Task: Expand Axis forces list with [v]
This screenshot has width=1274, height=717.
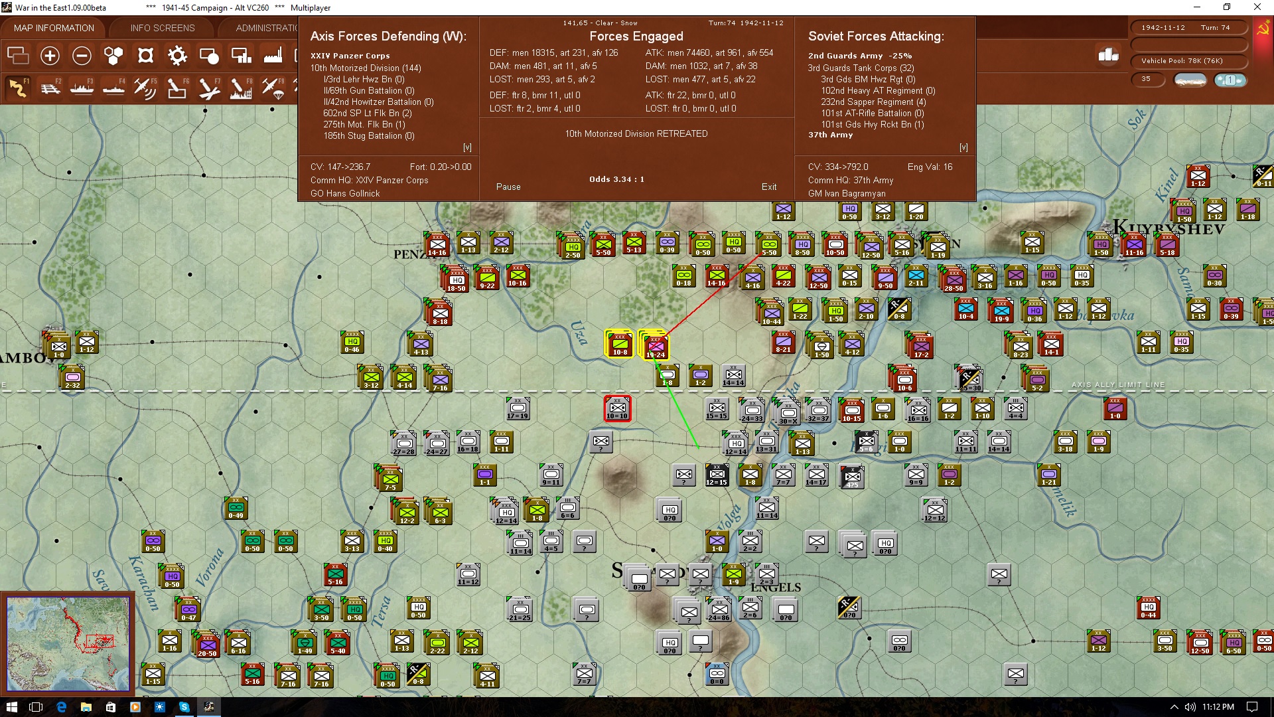Action: click(467, 147)
